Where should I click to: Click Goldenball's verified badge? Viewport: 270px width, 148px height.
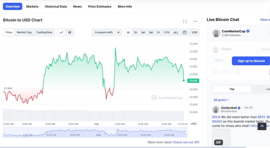point(239,108)
